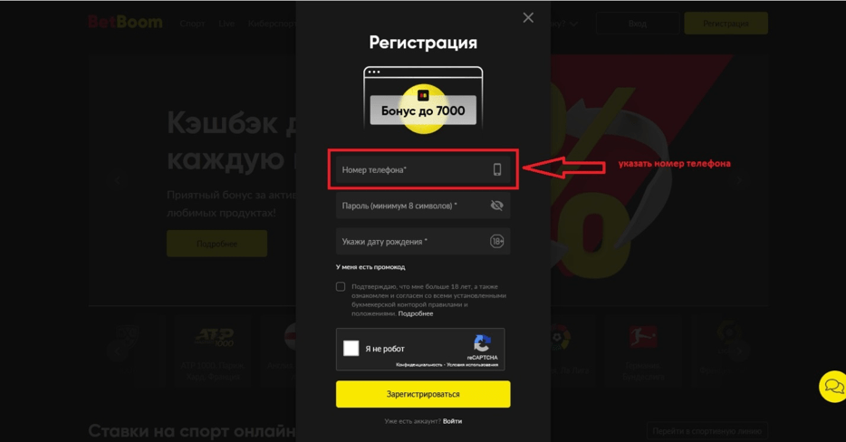Screen dimensions: 846x442
Task: Open the chat support bubble icon
Action: tap(832, 387)
